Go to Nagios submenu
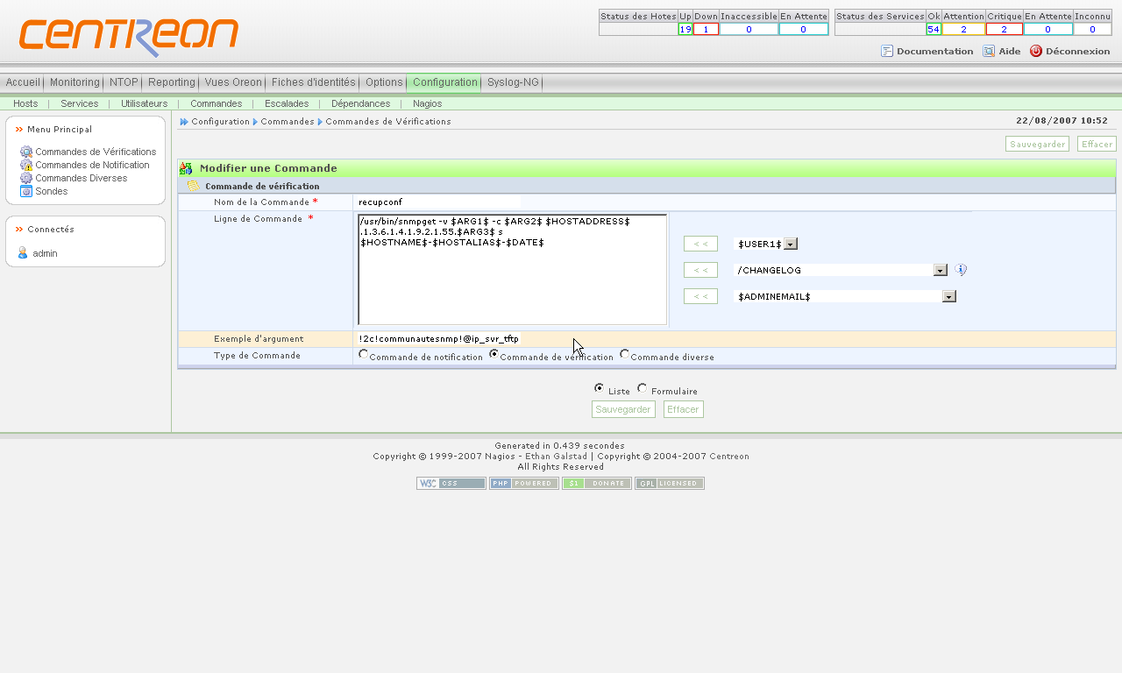This screenshot has height=673, width=1122. coord(428,103)
